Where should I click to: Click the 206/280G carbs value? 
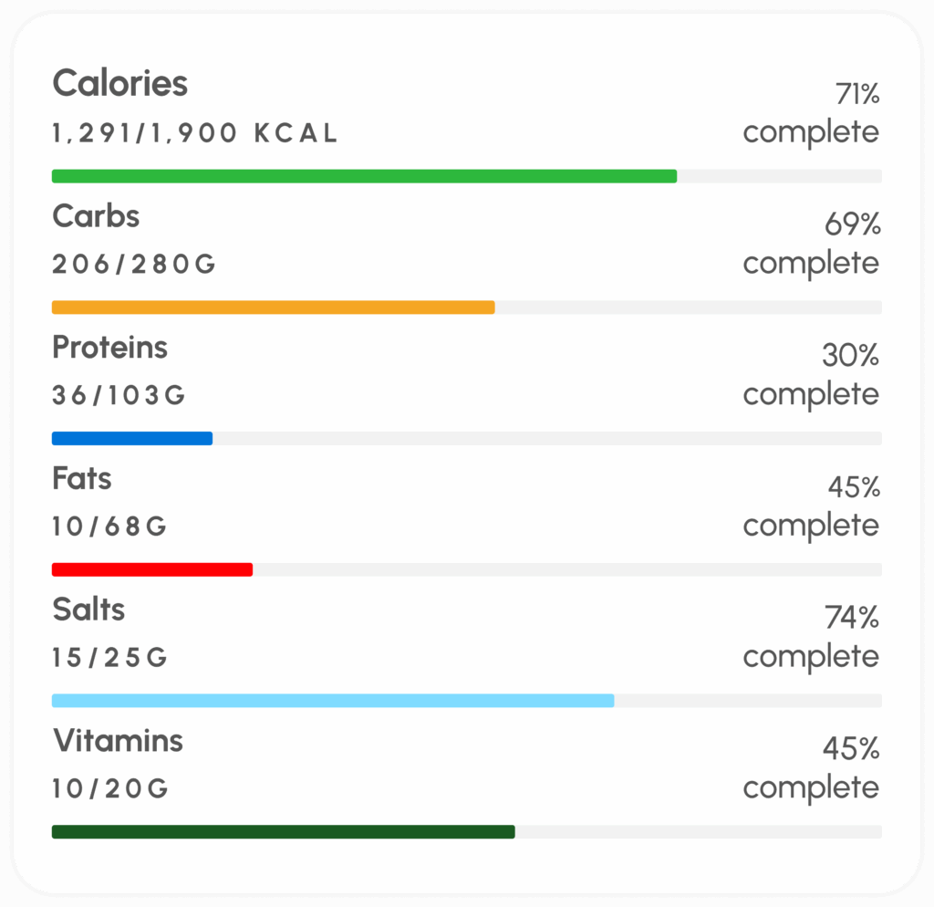click(134, 266)
